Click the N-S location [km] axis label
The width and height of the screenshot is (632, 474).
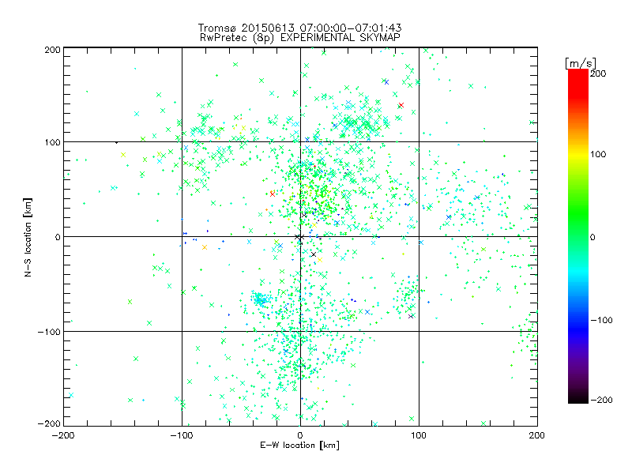[x=28, y=237]
